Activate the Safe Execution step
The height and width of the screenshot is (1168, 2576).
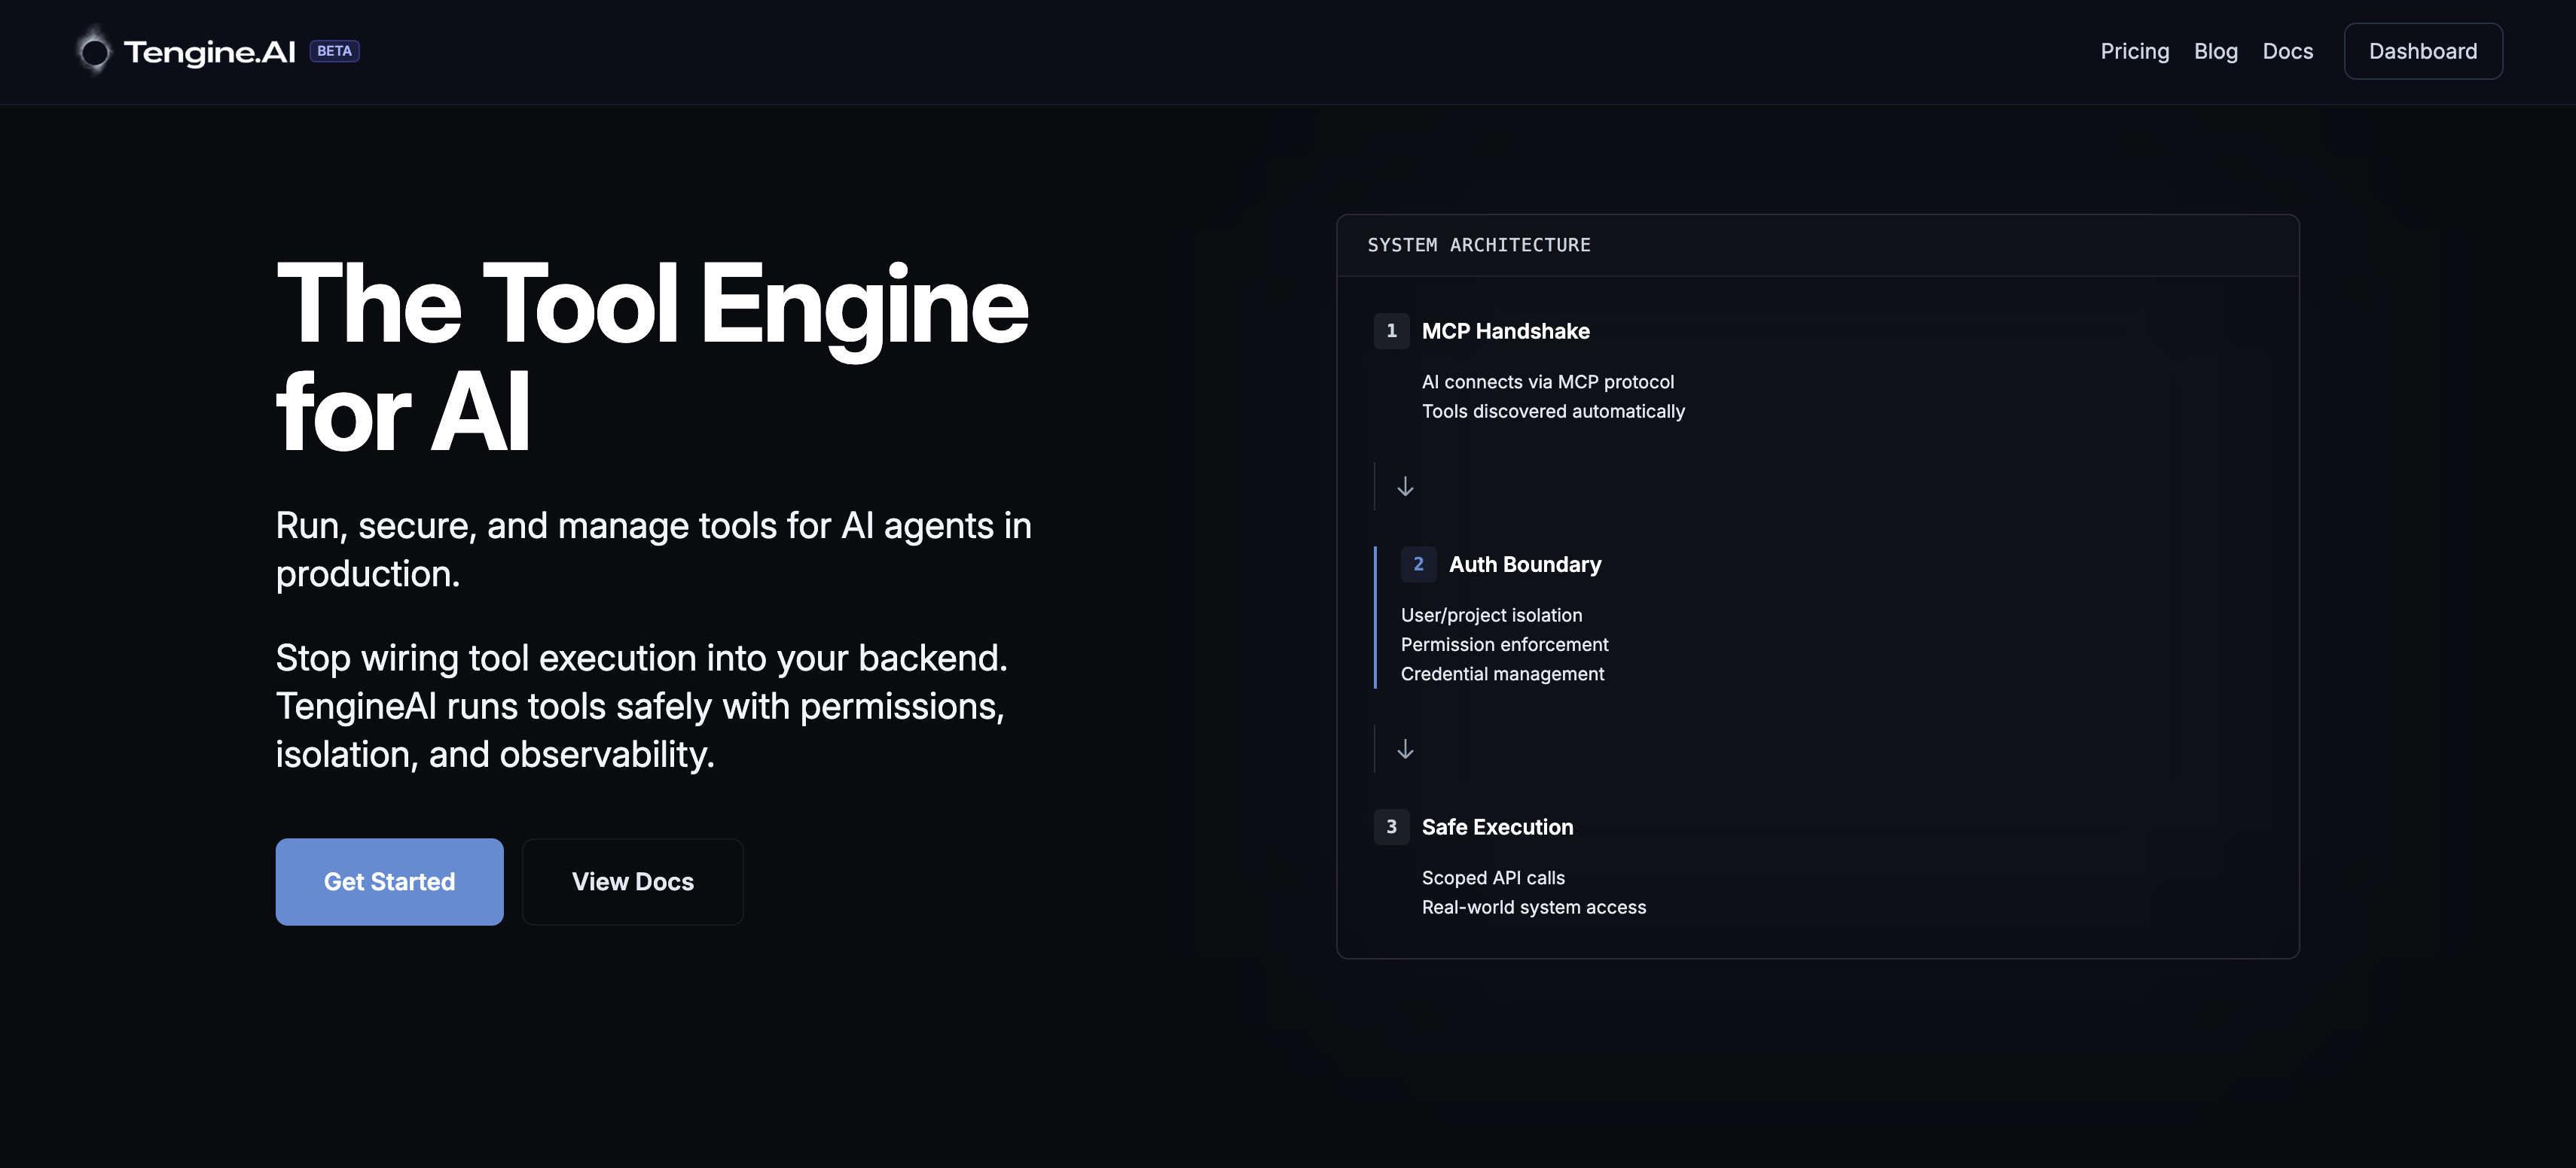[x=1497, y=826]
